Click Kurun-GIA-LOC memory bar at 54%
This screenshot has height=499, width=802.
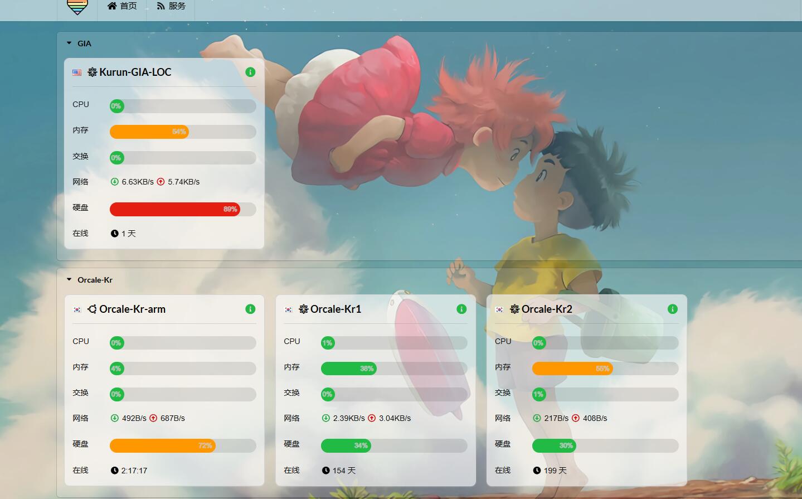point(183,132)
